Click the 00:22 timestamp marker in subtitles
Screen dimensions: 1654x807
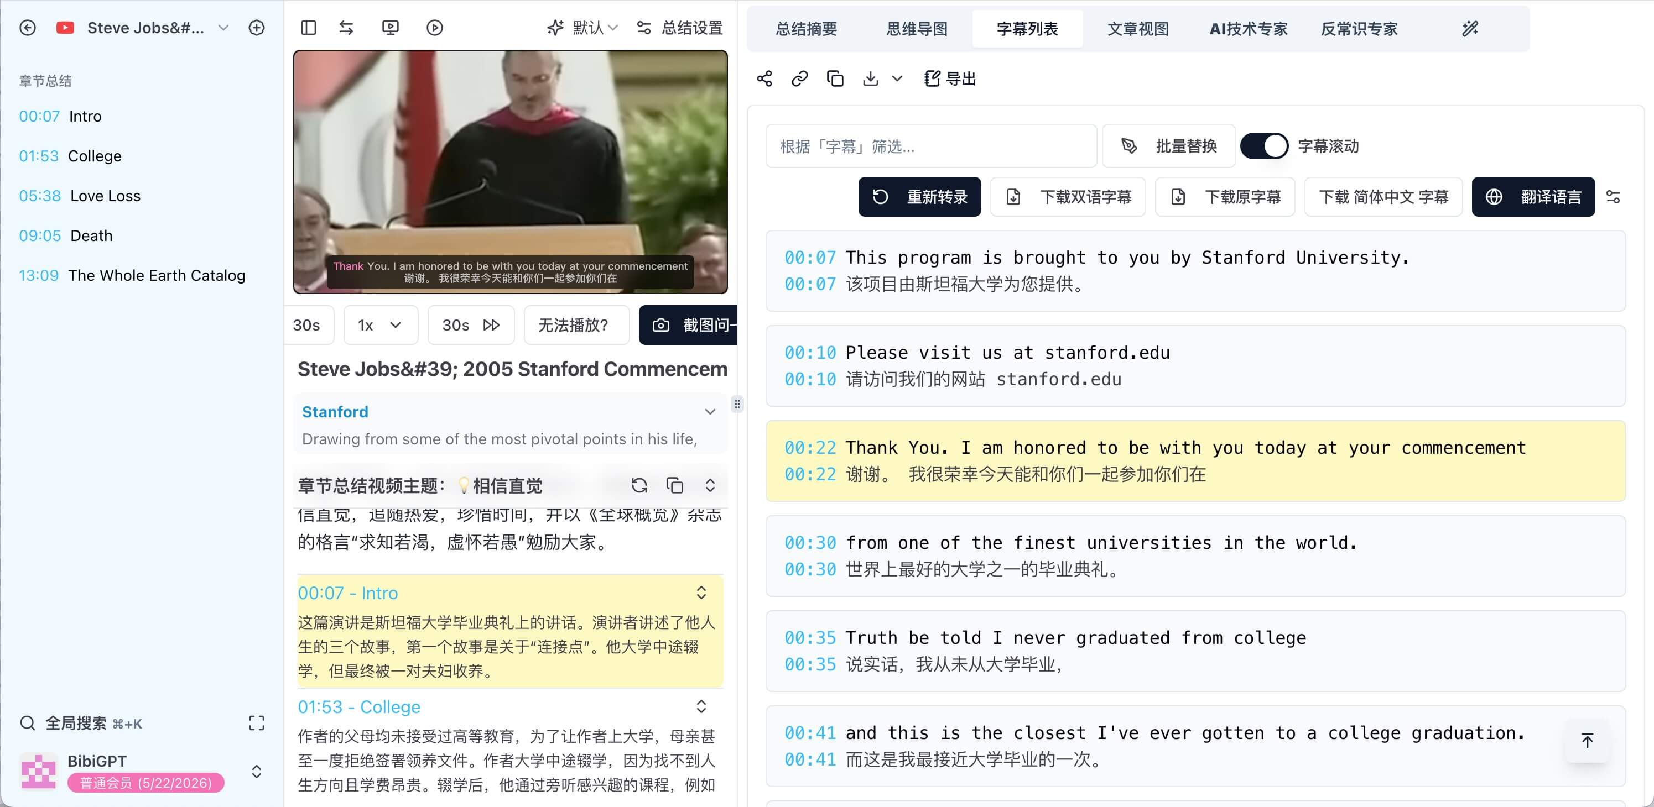coord(810,447)
